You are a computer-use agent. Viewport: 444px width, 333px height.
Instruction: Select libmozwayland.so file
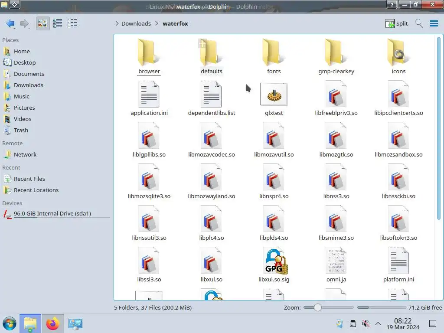pyautogui.click(x=212, y=182)
